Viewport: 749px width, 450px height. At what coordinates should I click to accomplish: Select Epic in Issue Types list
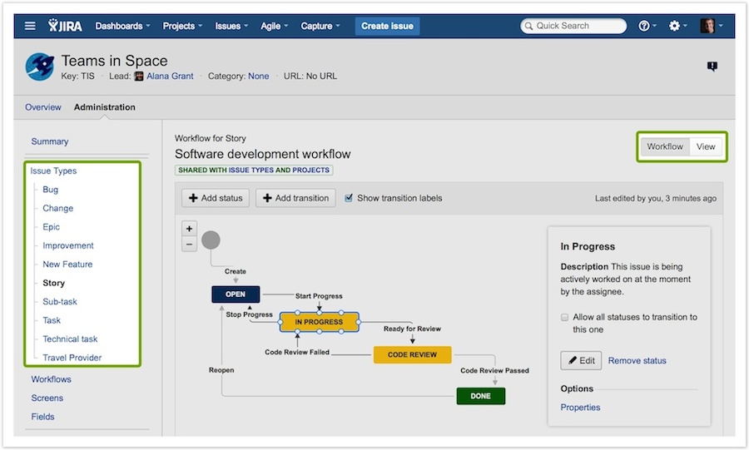tap(52, 227)
